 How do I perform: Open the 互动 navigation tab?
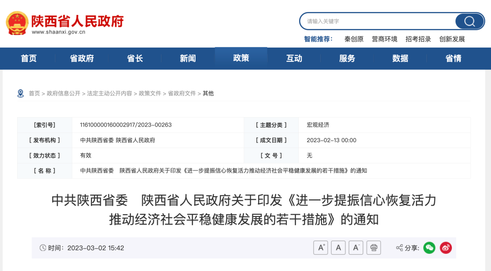coord(294,59)
